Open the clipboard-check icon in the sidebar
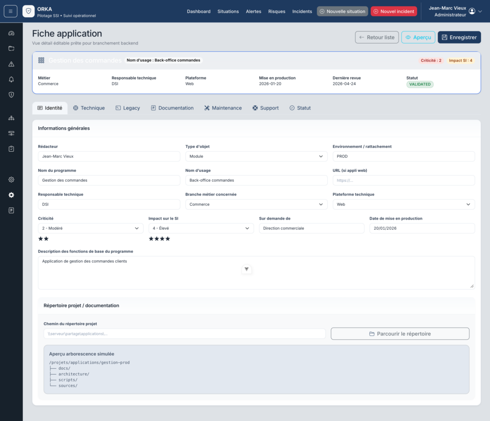This screenshot has height=421, width=490. [x=11, y=149]
